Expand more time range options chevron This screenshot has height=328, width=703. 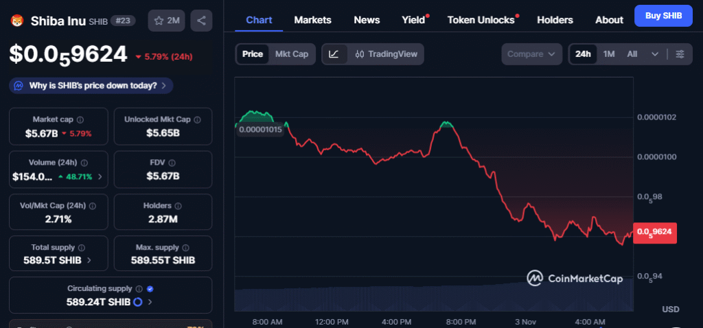click(x=655, y=54)
